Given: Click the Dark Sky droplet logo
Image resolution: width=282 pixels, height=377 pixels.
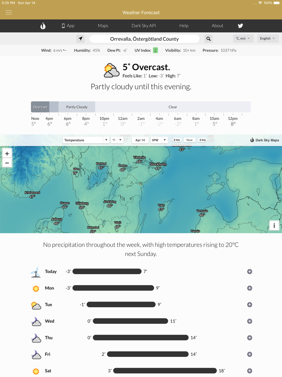Looking at the screenshot, I should pos(43,26).
